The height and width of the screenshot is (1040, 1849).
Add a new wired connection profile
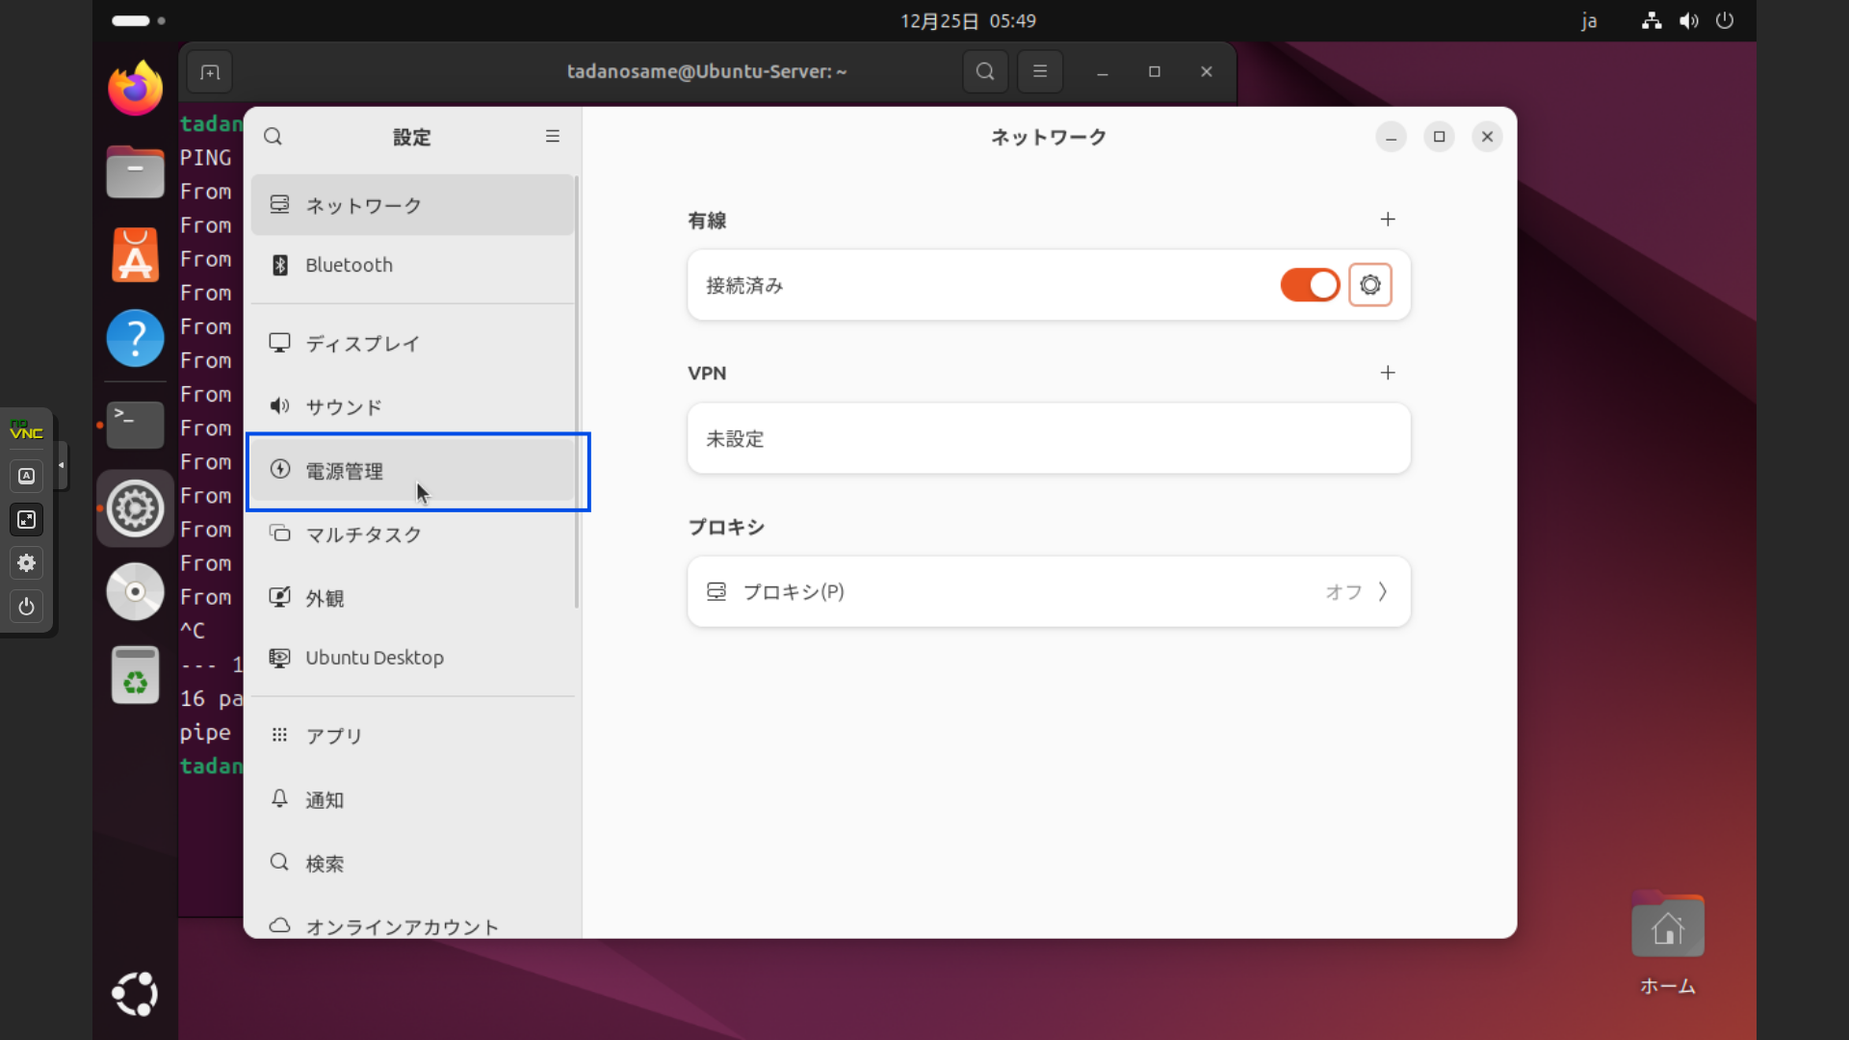[x=1387, y=220]
